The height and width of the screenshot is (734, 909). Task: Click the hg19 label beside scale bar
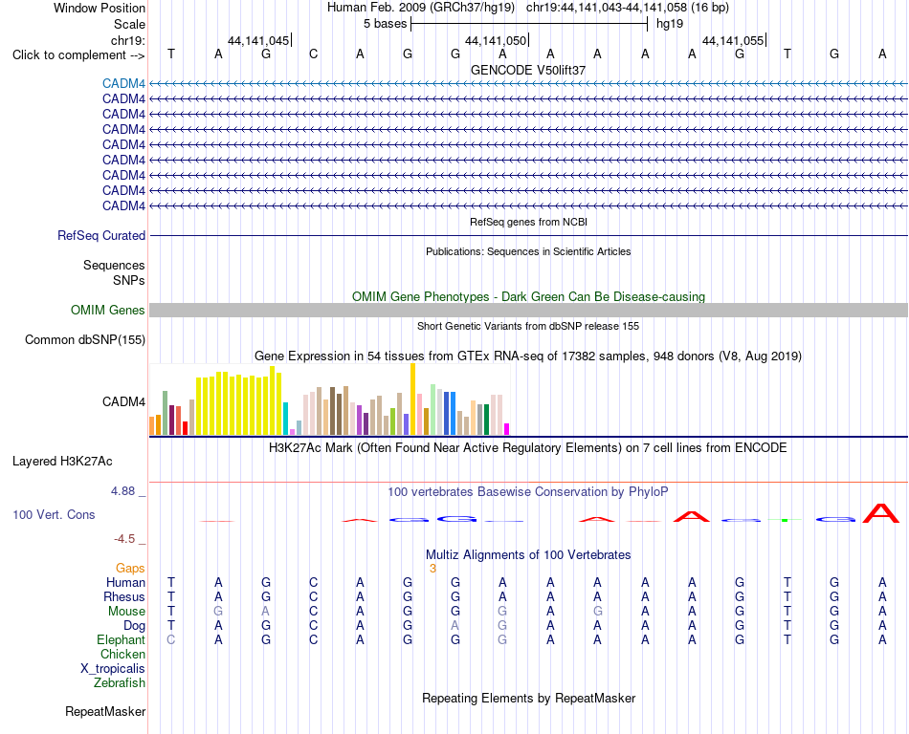(670, 24)
